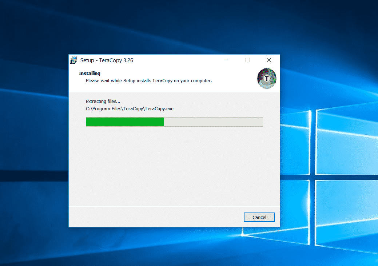Click the TeraCopy.exe file path text

point(130,108)
